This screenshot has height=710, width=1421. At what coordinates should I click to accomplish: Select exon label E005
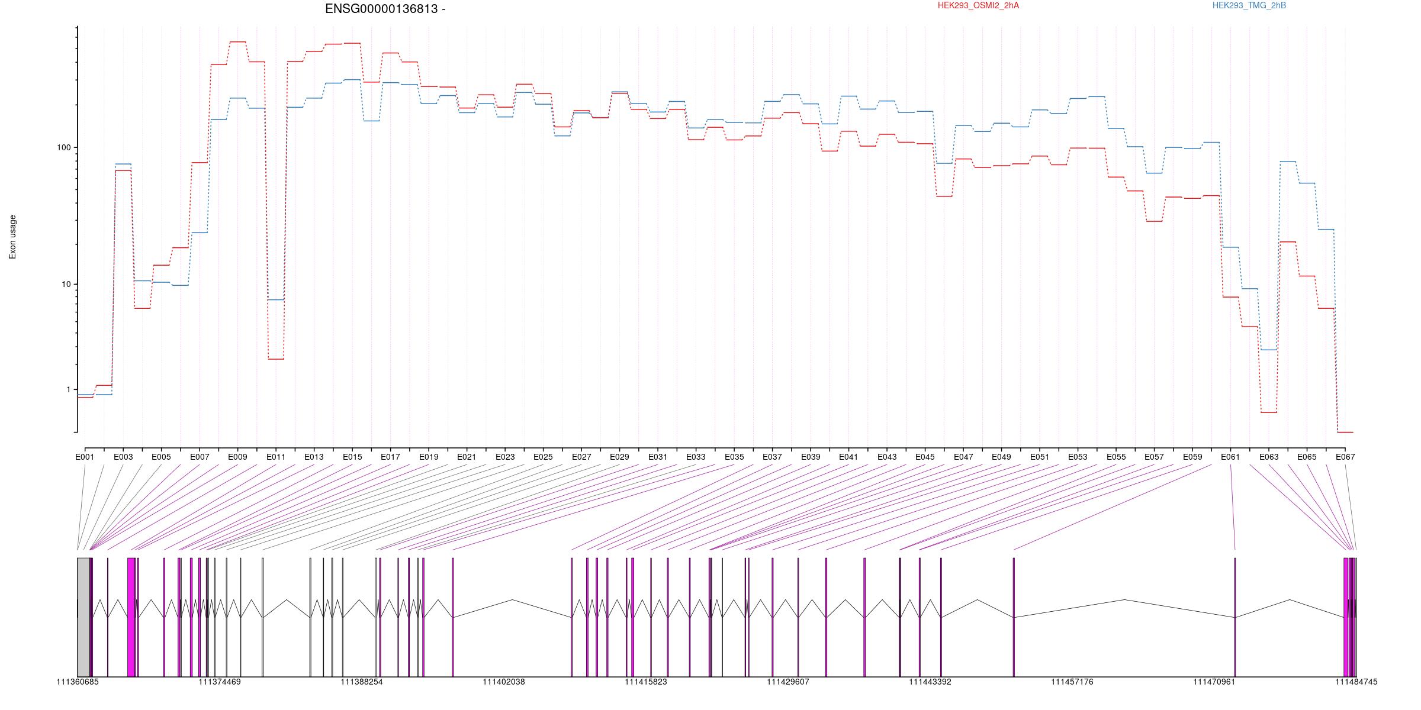click(x=161, y=457)
